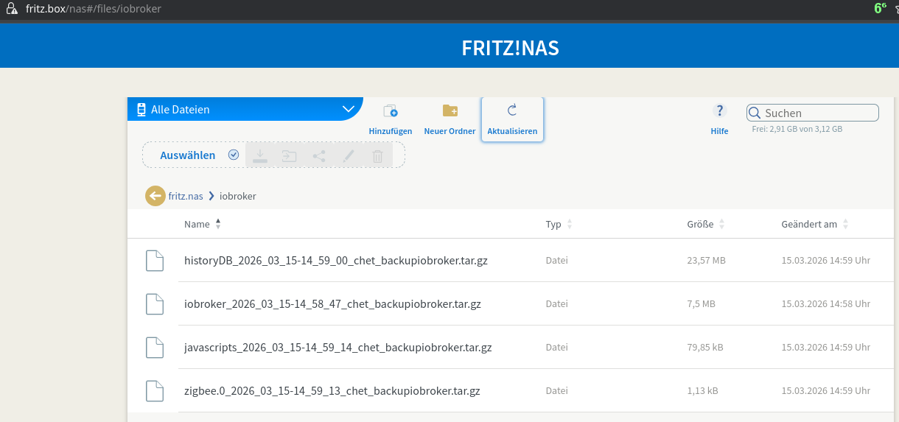Click the 79,85 kB size value
Screen dimensions: 899x422
click(705, 348)
